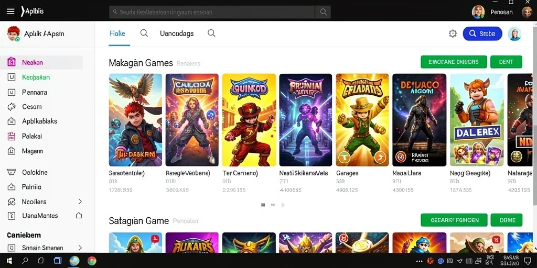The width and height of the screenshot is (537, 268).
Task: Open the Maoa Llara game cover
Action: [419, 120]
